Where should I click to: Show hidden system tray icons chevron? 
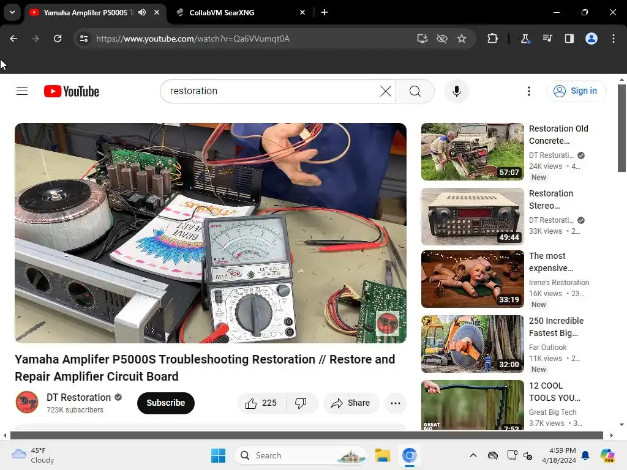pyautogui.click(x=473, y=455)
